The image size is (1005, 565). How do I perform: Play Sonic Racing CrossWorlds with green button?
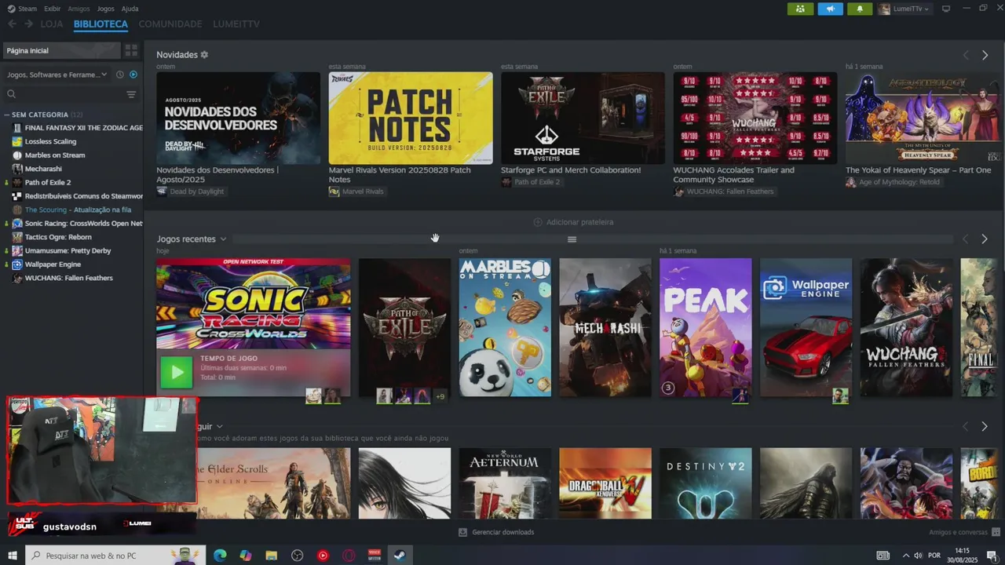[x=176, y=372]
